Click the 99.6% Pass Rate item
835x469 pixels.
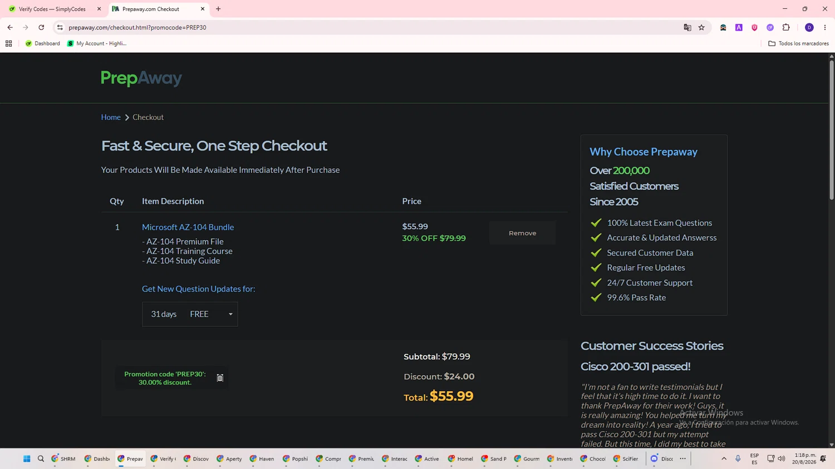tap(636, 298)
